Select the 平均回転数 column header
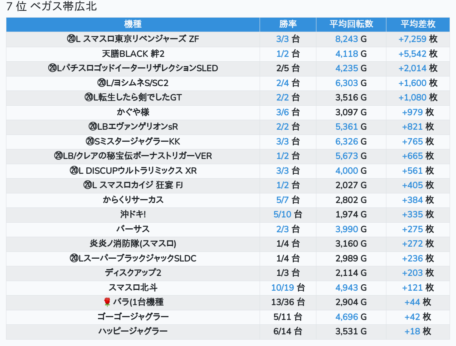 351,24
